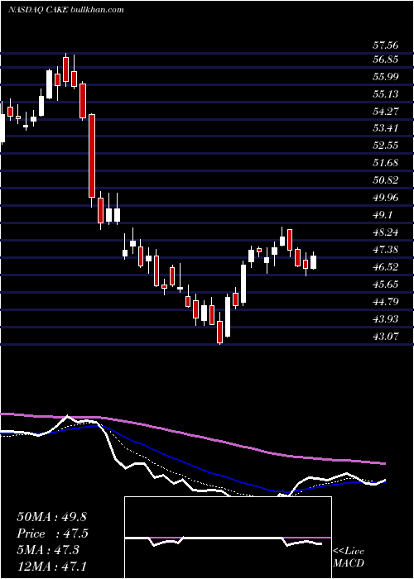Click the 50MA : 49.8 readout
414x579 pixels.
(x=51, y=517)
